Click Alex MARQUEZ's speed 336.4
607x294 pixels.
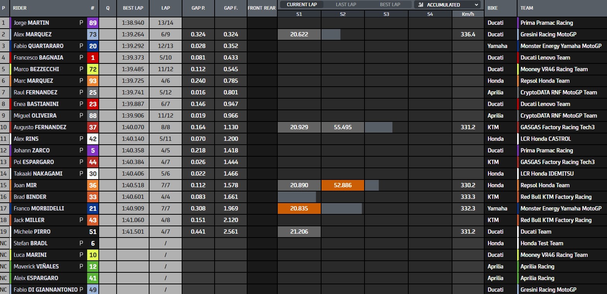coord(468,34)
